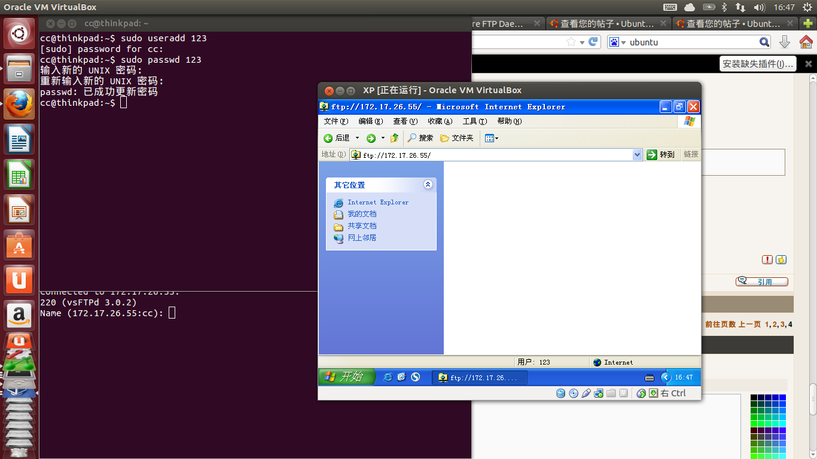
Task: Open the Files manager in Ubuntu launcher
Action: click(19, 69)
